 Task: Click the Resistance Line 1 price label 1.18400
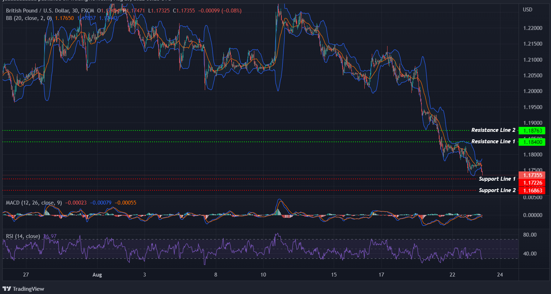point(532,142)
